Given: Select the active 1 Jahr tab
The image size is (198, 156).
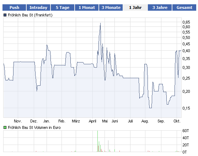Looking at the screenshot, I should point(135,7).
